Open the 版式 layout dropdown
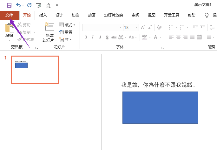 point(67,25)
